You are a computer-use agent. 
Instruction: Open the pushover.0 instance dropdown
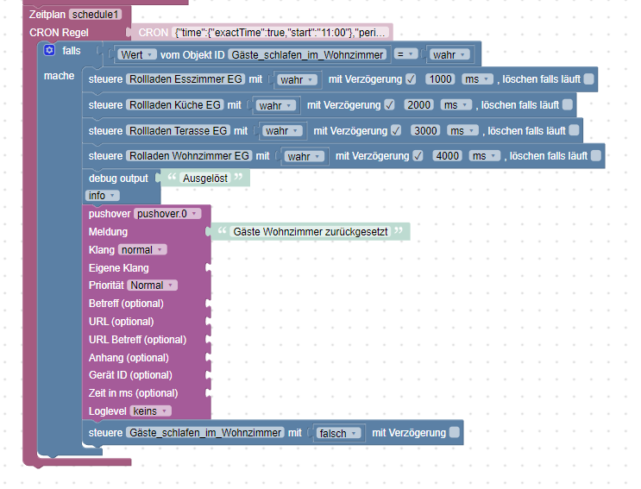[167, 214]
